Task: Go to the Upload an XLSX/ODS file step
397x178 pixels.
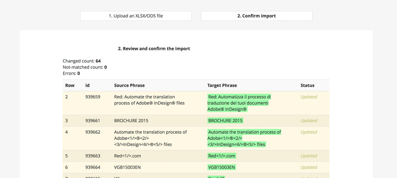Action: (x=136, y=16)
